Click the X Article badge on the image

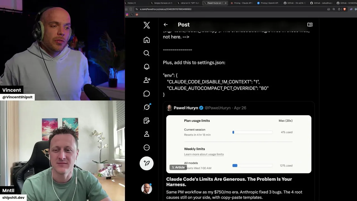[178, 167]
